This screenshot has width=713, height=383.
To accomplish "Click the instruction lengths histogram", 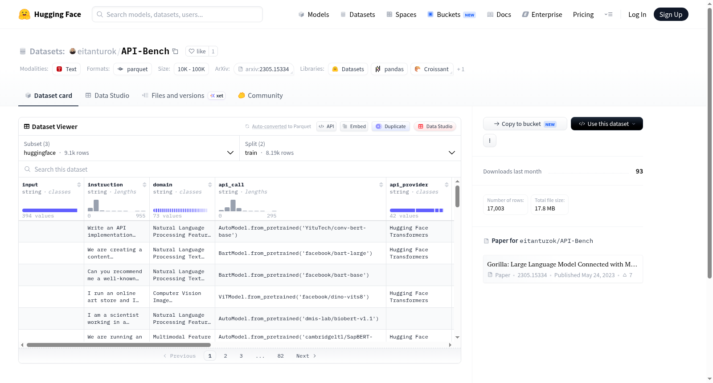I will coord(116,206).
